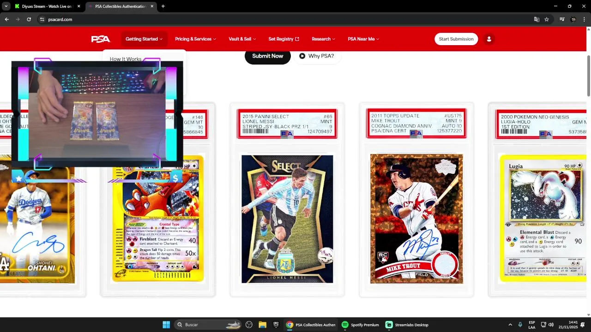Click the dollar icon on stream overlay
Image resolution: width=591 pixels, height=332 pixels.
tap(175, 178)
